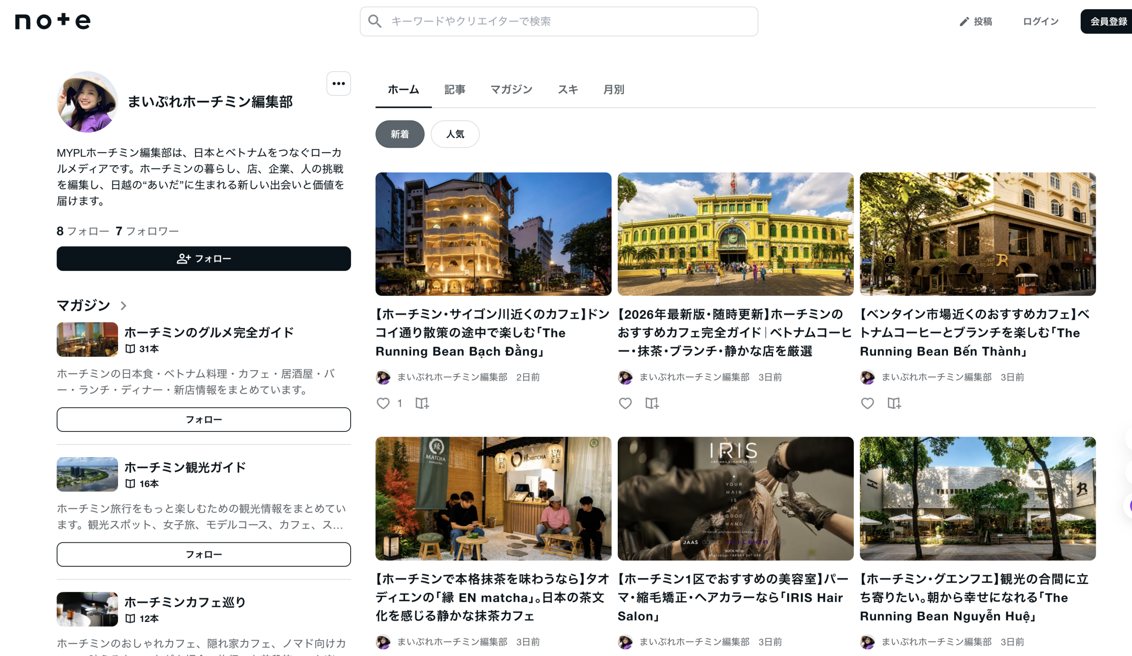Open the 【ホーチミンで本格抹茶を味わうなら】 article title
1132x656 pixels.
(492, 598)
